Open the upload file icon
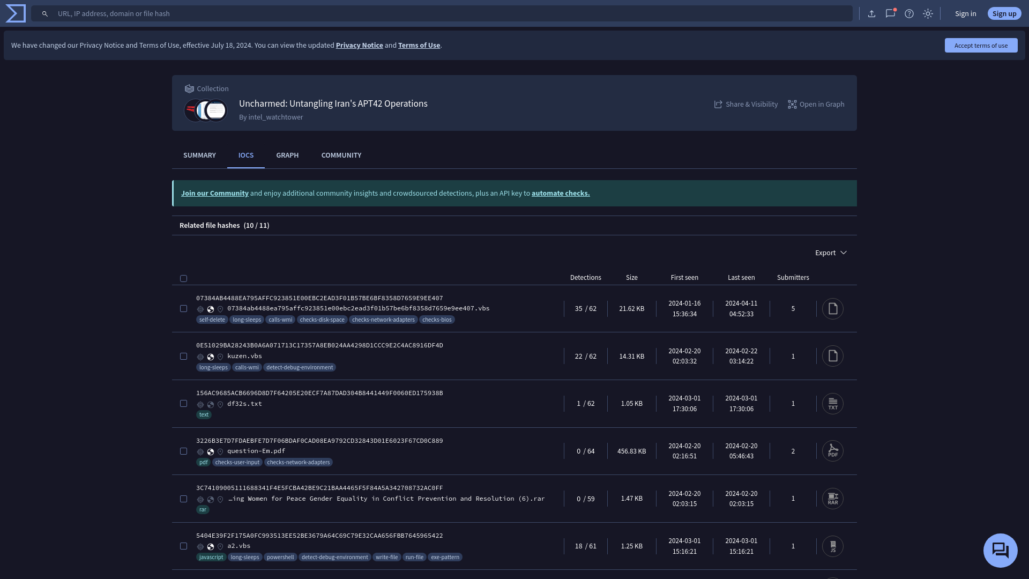Image resolution: width=1029 pixels, height=579 pixels. point(872,14)
